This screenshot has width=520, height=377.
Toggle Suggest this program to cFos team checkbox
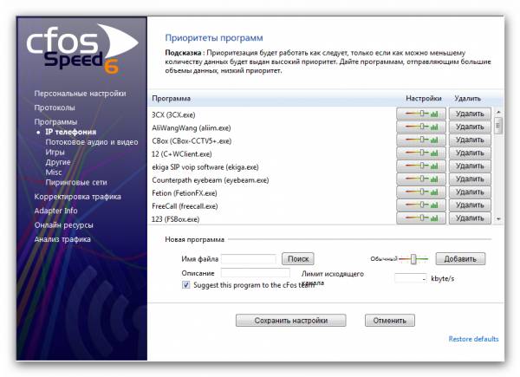click(186, 285)
